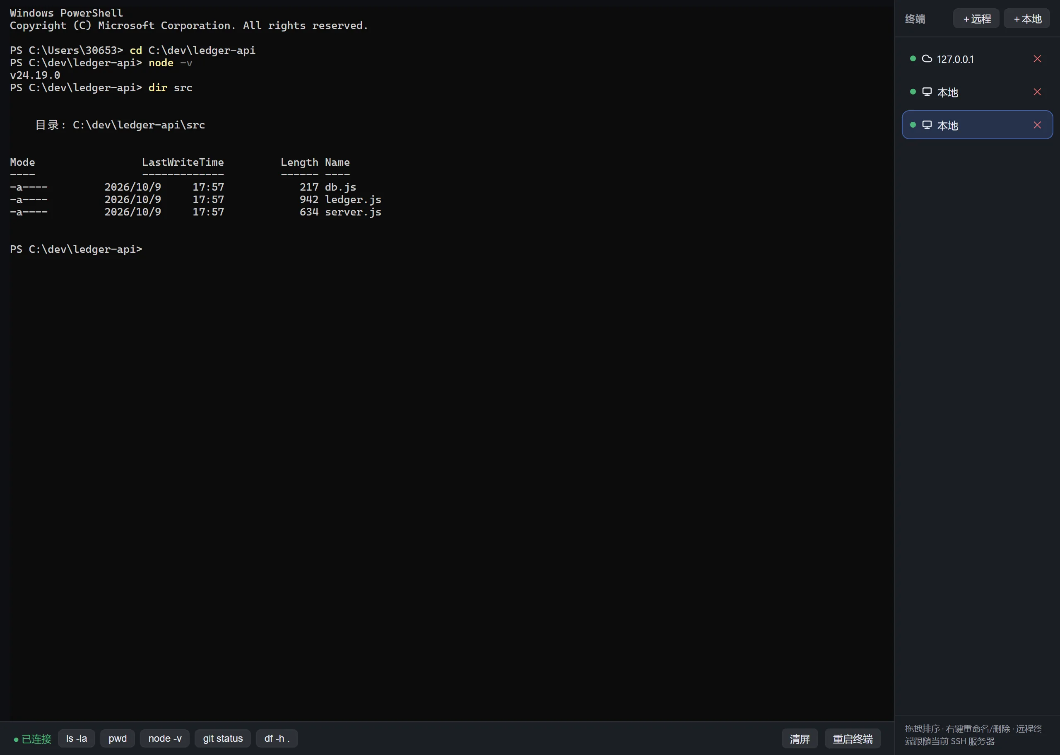Add a new local terminal with +本地
Image resolution: width=1060 pixels, height=755 pixels.
[1026, 19]
